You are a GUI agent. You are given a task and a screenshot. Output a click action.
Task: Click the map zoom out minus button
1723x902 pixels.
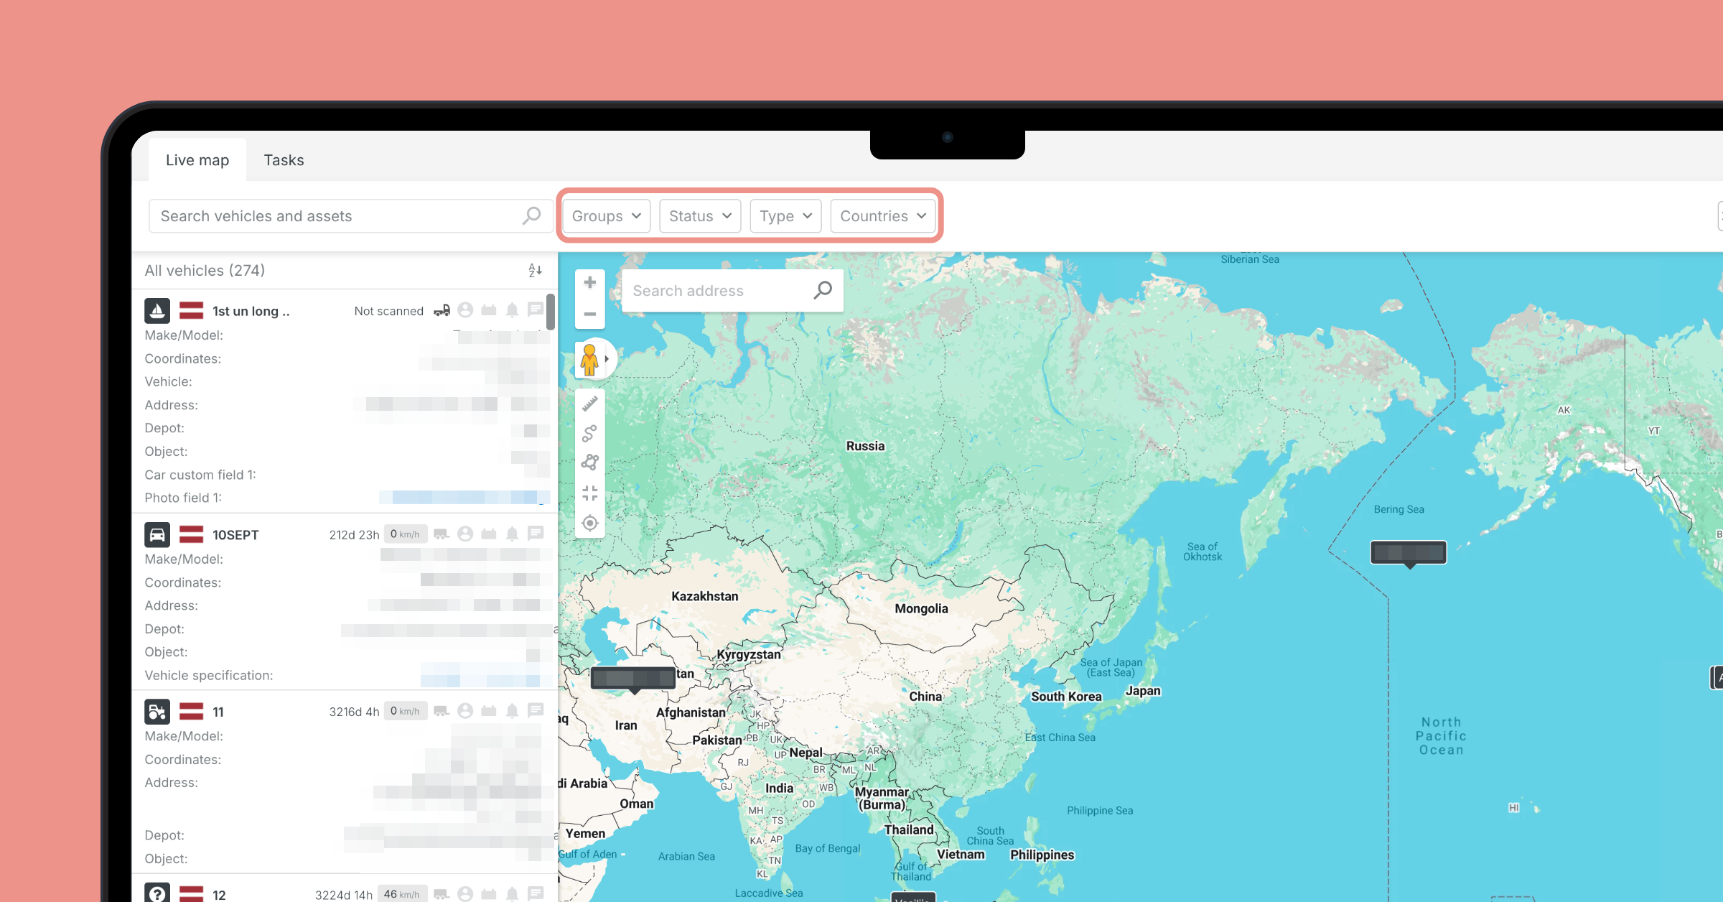(x=589, y=314)
